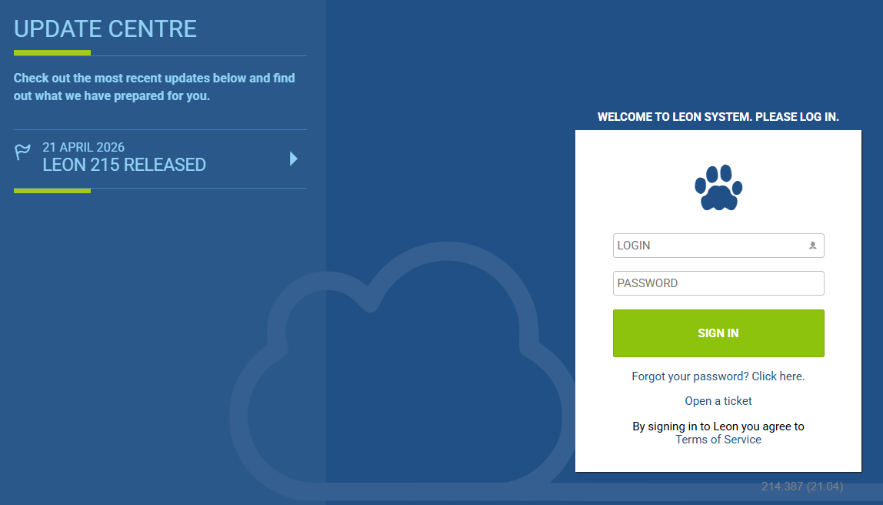Click the user icon in the Login field
The image size is (883, 505).
[812, 245]
